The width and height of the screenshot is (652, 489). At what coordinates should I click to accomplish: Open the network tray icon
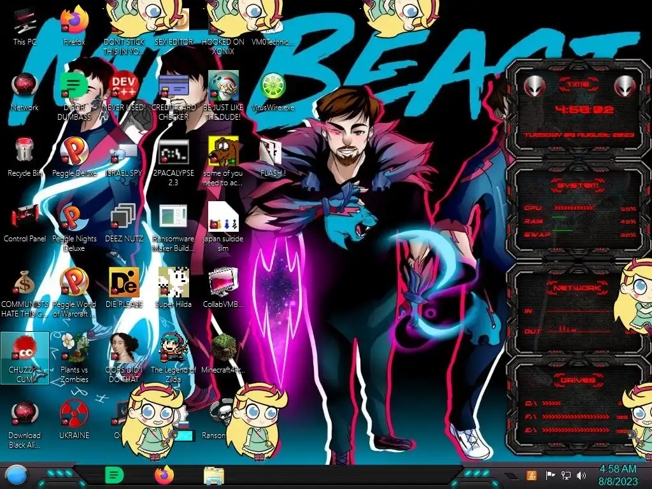[x=565, y=475]
